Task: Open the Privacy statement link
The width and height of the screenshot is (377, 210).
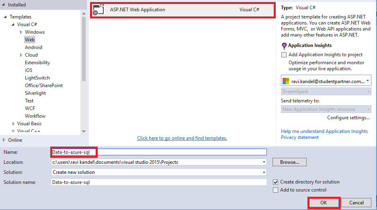Action: tap(300, 137)
